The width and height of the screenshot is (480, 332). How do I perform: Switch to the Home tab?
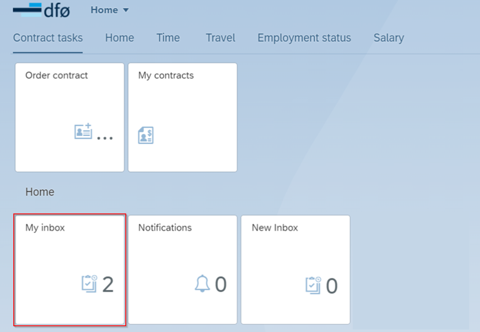tap(119, 38)
